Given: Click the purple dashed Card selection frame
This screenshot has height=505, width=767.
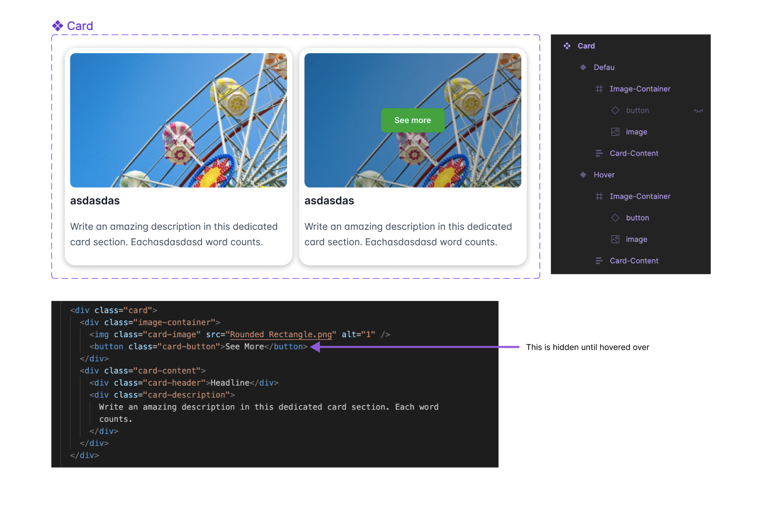Looking at the screenshot, I should click(296, 36).
